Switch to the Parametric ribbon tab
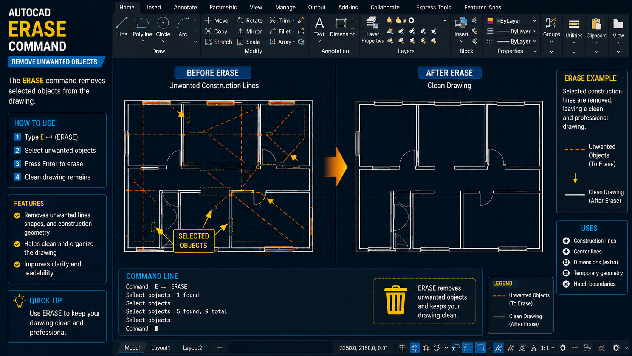Viewport: 632px width, 356px height. (223, 7)
